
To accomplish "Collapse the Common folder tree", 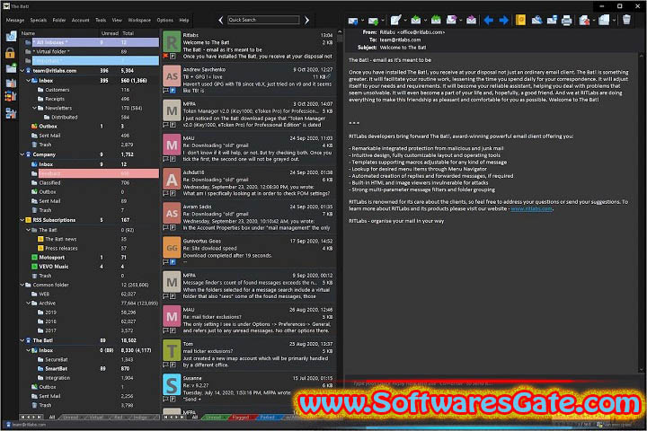I will click(x=22, y=285).
